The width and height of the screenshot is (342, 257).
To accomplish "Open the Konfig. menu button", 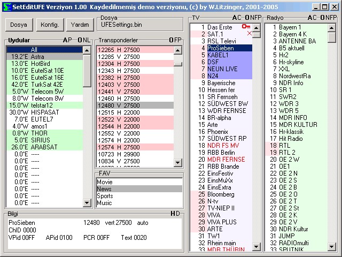I will [x=49, y=25].
